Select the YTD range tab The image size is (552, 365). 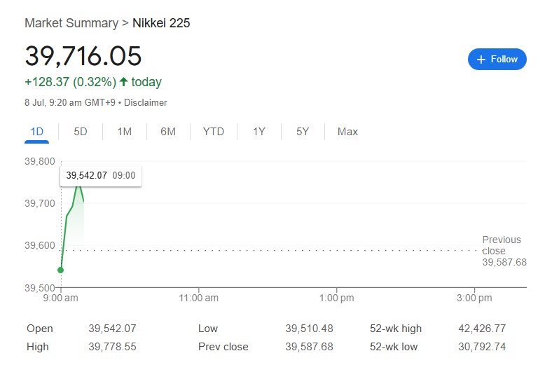click(x=214, y=132)
